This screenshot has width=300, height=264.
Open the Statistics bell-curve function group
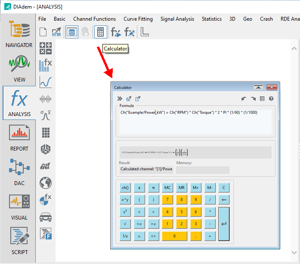tap(46, 115)
